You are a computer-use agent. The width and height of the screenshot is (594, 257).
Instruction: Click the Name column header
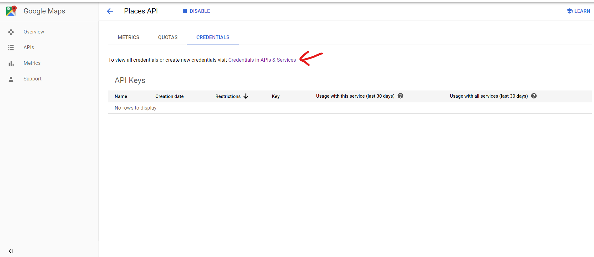tap(121, 96)
